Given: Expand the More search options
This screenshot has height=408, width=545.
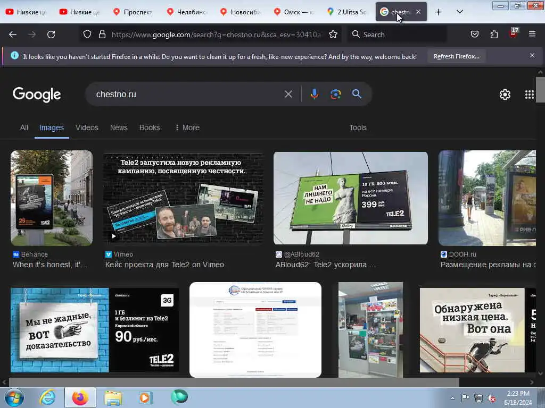Looking at the screenshot, I should [x=187, y=127].
